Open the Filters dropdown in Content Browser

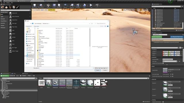41,78
